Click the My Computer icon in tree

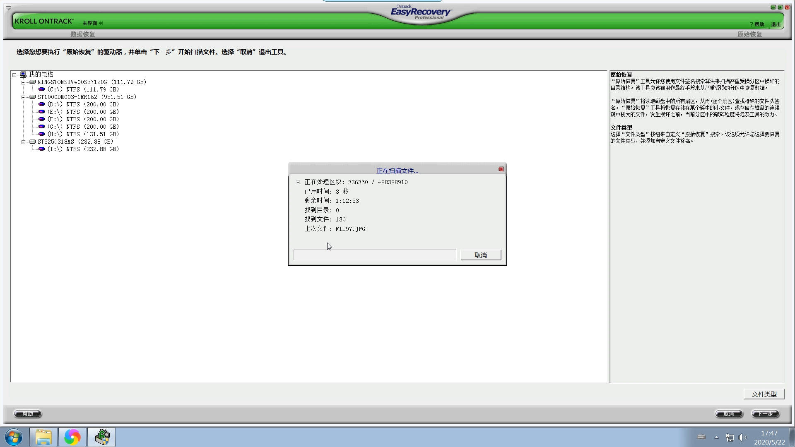click(23, 74)
